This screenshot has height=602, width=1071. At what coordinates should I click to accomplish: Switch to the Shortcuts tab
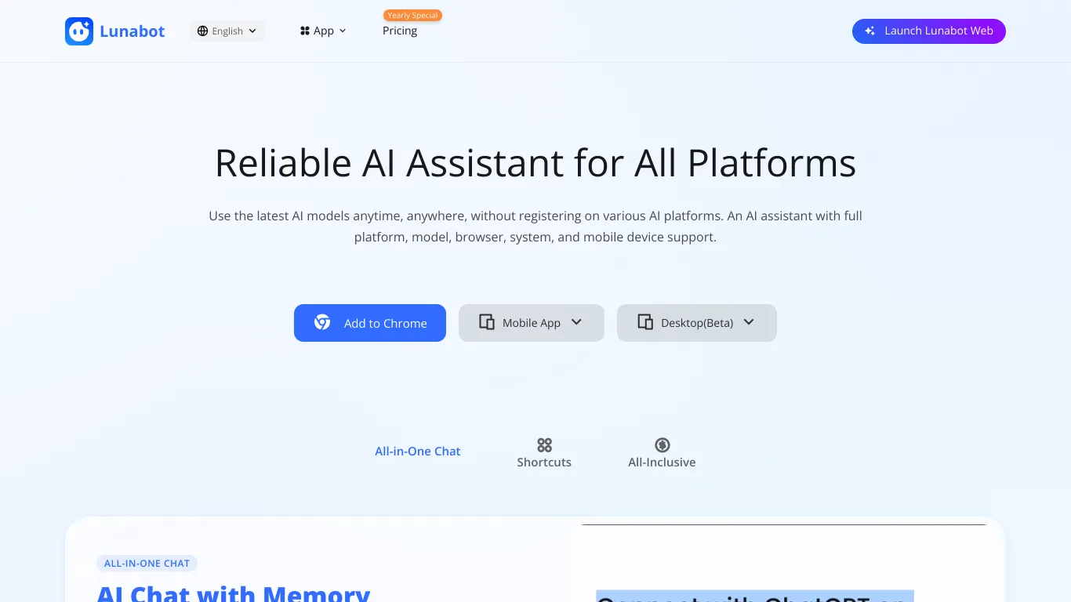544,453
